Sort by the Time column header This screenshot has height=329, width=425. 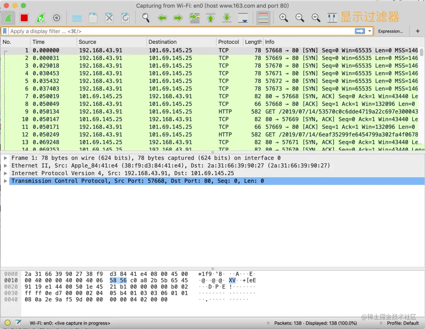click(53, 42)
